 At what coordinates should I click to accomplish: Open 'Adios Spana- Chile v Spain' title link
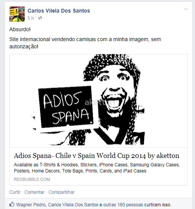coord(96,156)
